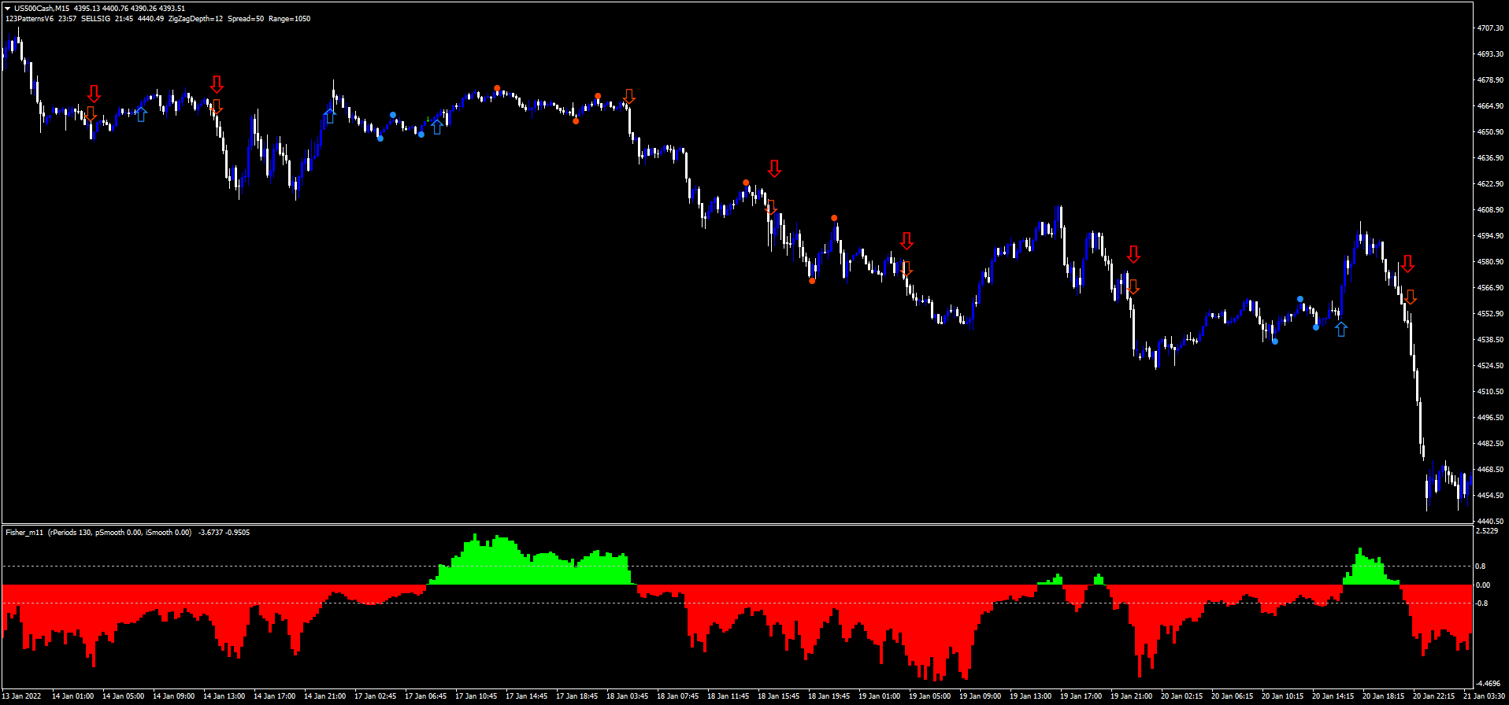1509x705 pixels.
Task: Click the Fisher_m11 indicator label
Action: coord(25,533)
